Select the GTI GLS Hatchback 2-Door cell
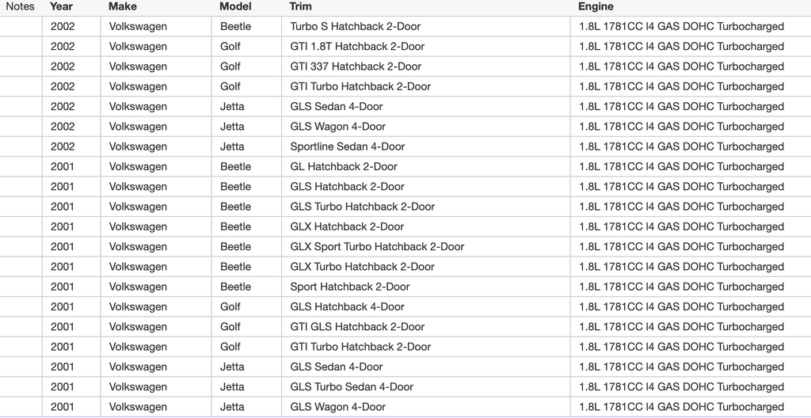Viewport: 811px width, 418px height. [x=357, y=326]
